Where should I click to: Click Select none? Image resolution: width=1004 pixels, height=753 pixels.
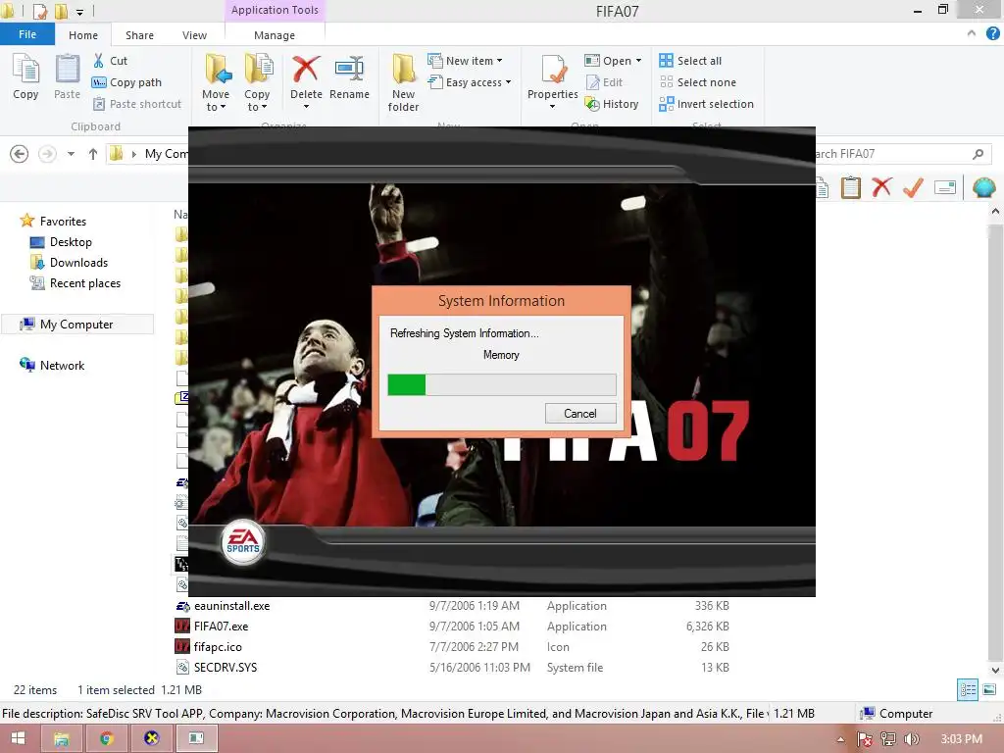[698, 82]
